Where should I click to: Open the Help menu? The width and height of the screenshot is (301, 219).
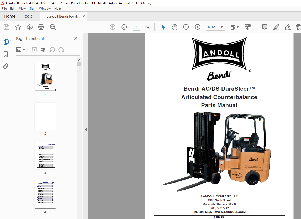tap(57, 9)
